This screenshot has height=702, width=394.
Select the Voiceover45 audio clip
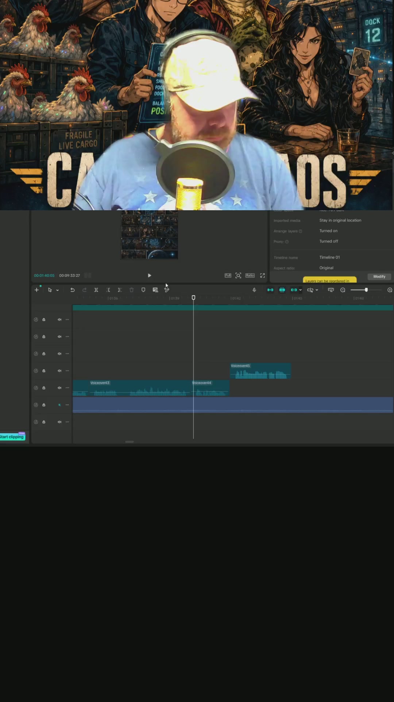coord(260,371)
